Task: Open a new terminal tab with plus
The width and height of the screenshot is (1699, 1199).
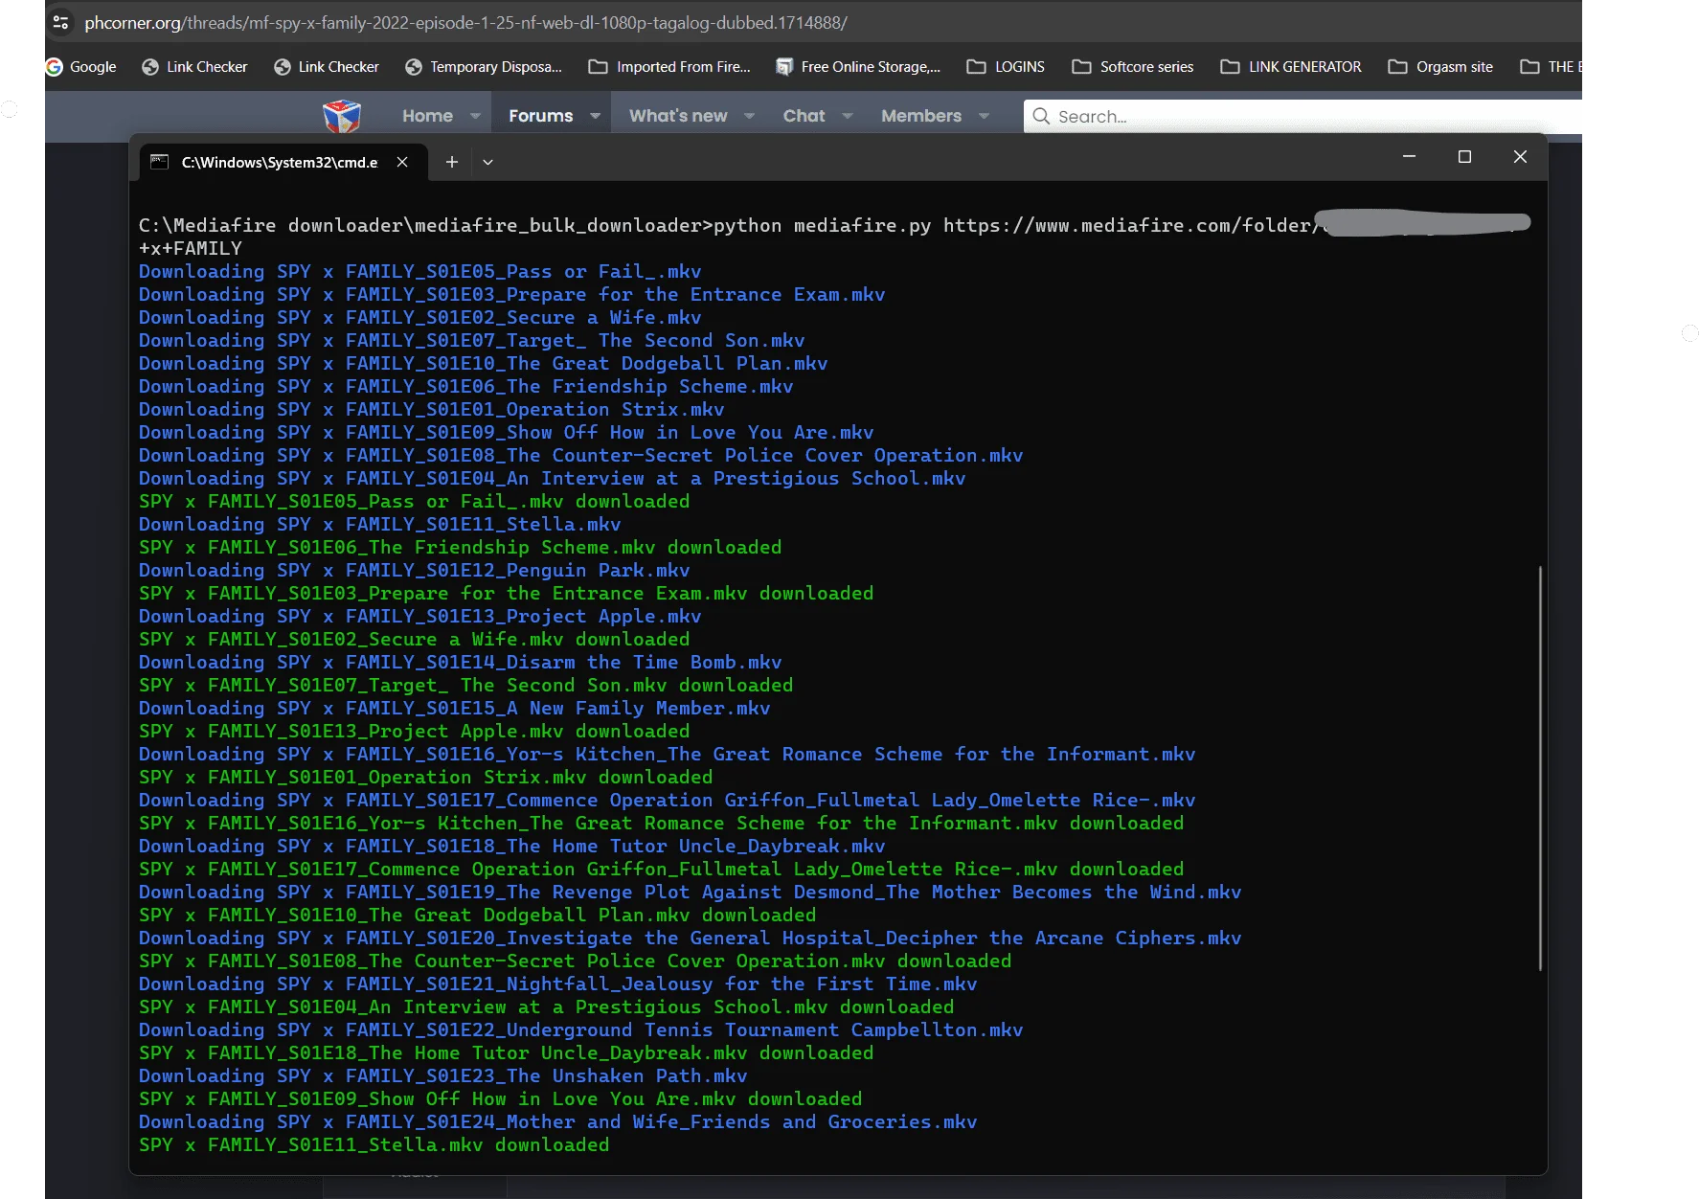Action: 452,162
